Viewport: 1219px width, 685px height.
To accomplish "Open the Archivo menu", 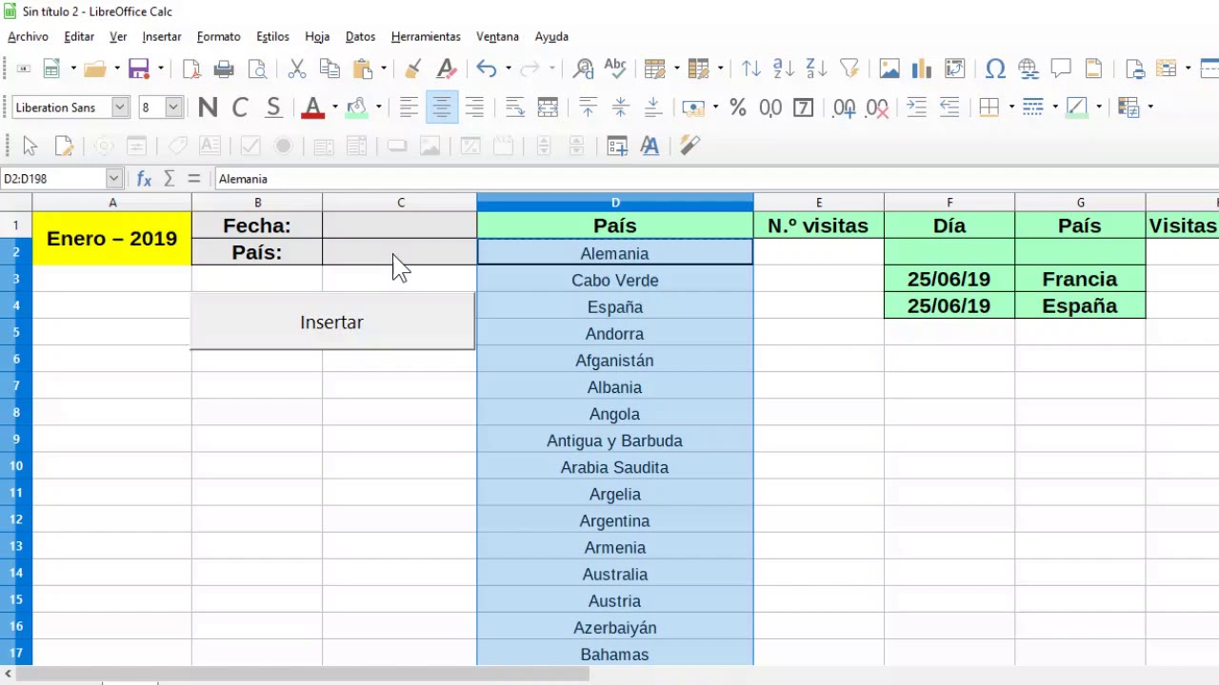I will [28, 36].
